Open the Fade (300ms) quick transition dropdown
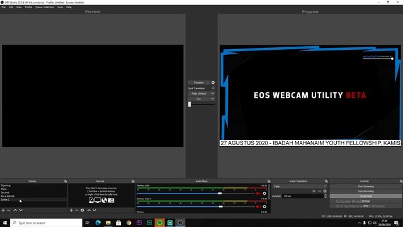Image resolution: width=403 pixels, height=227 pixels. click(201, 93)
